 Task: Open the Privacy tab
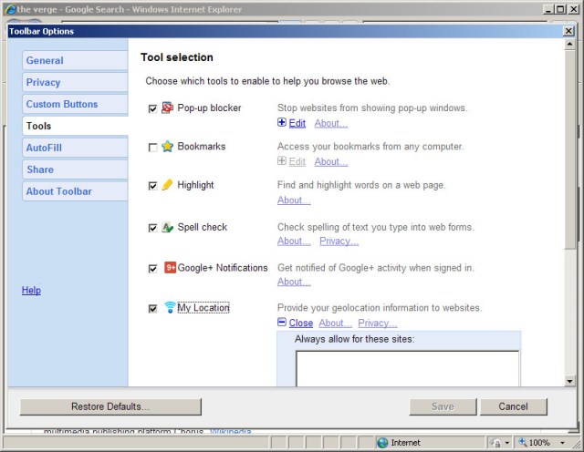75,82
